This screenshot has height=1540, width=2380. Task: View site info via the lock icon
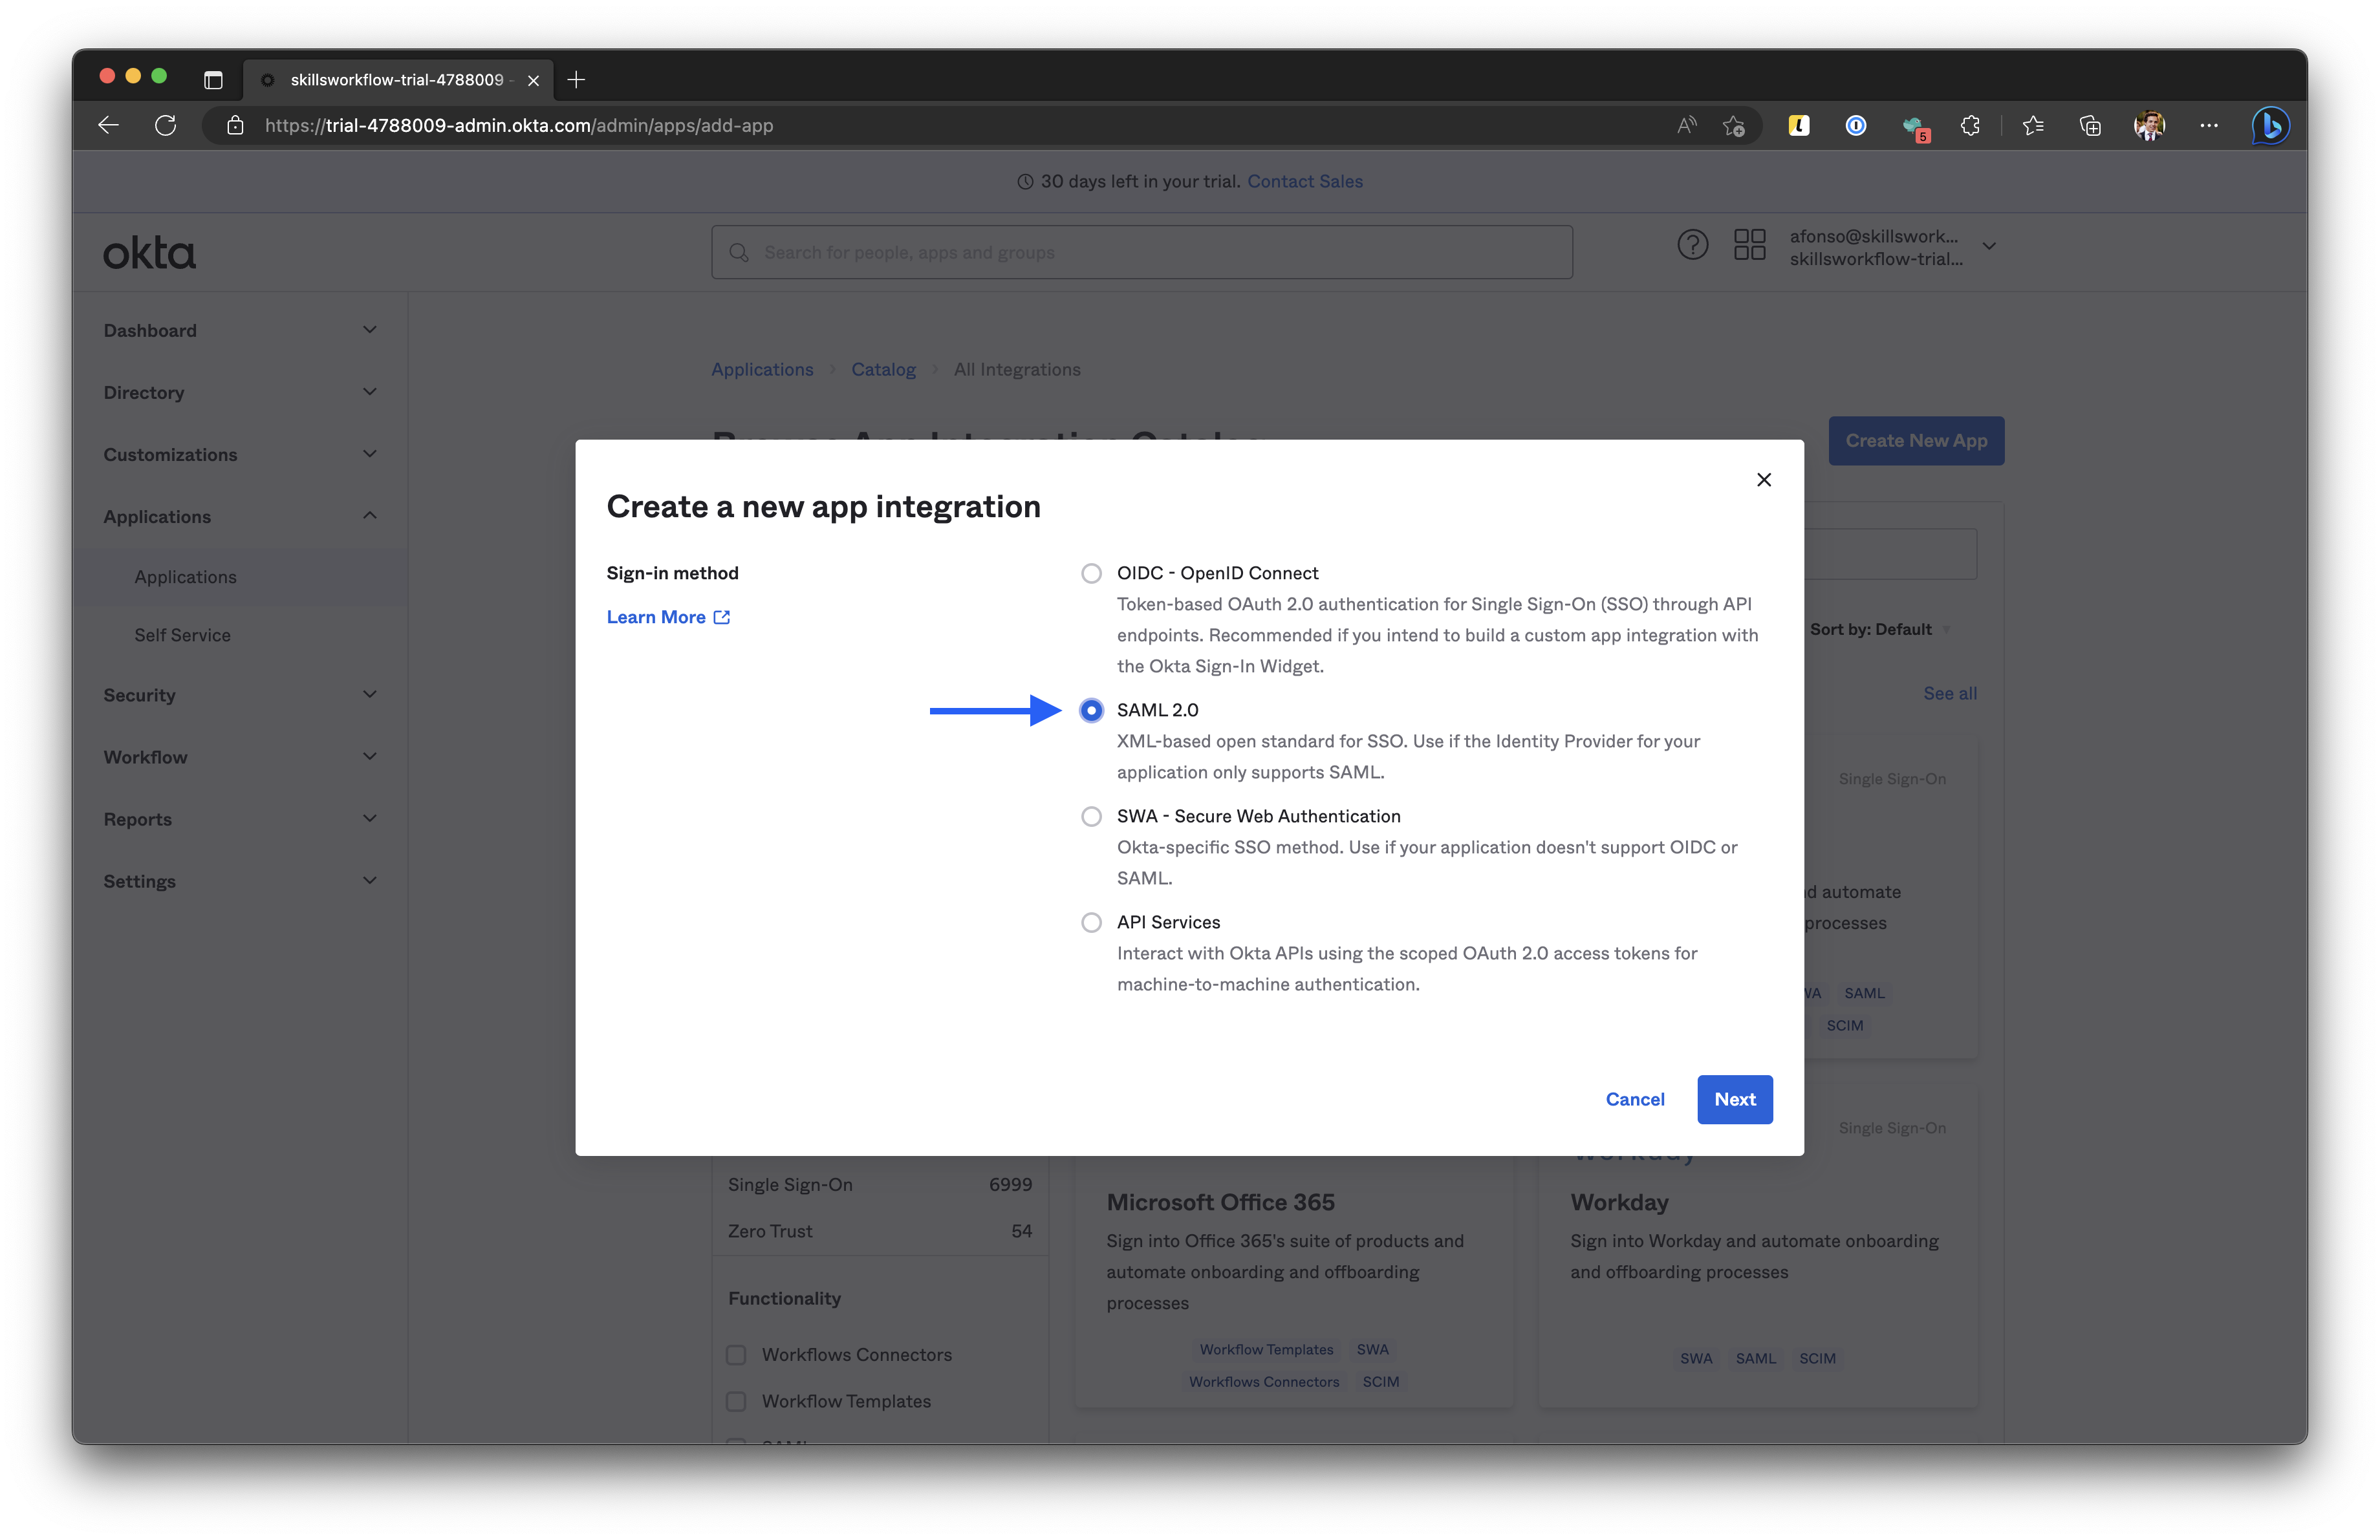(x=235, y=125)
